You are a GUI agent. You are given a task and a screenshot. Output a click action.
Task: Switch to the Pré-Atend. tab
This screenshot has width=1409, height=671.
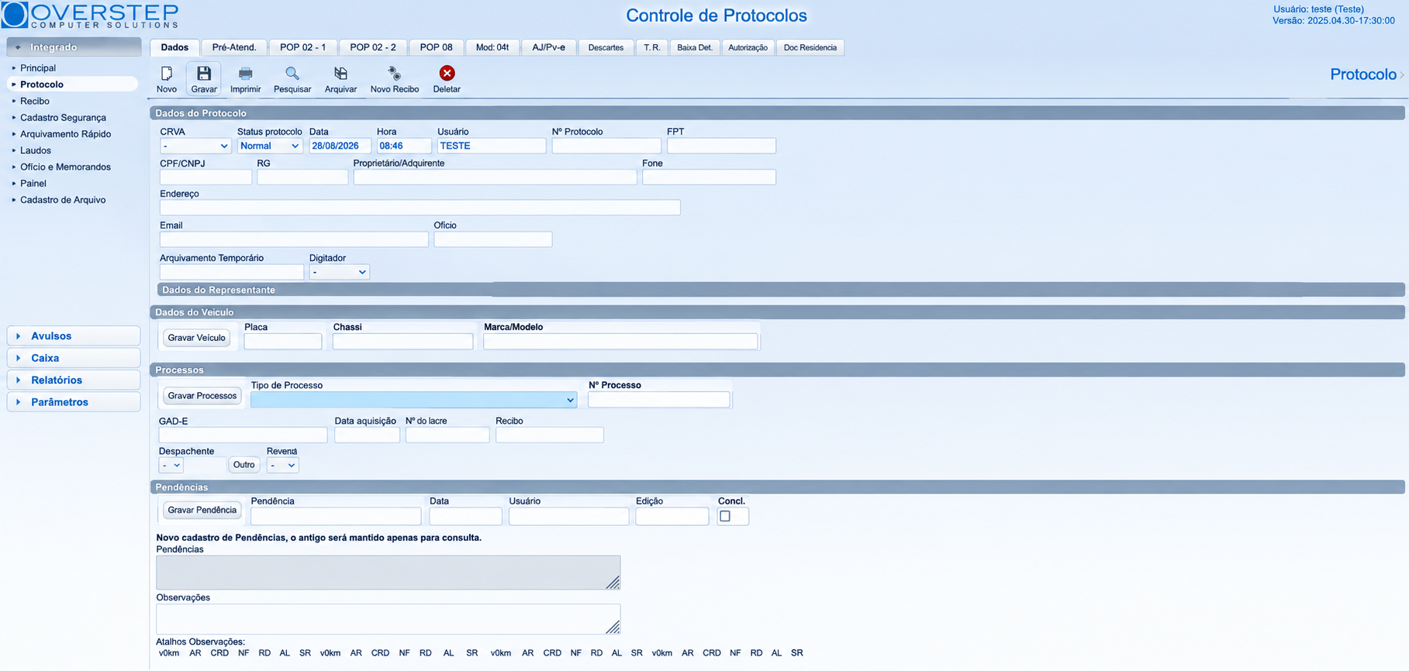[x=234, y=47]
